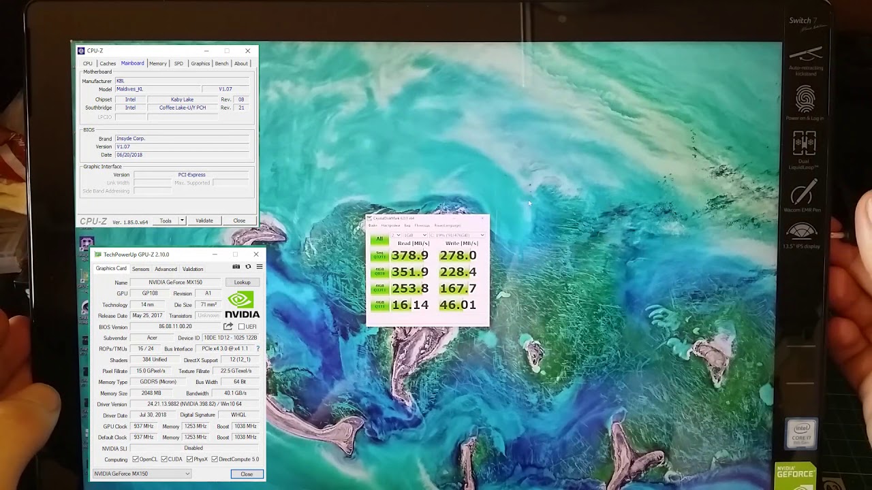Screen dimensions: 872x490
Task: Open the Advanced tab in GPU-Z
Action: 166,269
